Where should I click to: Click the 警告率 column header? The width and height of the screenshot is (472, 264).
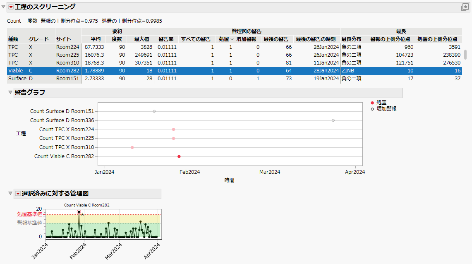click(166, 39)
